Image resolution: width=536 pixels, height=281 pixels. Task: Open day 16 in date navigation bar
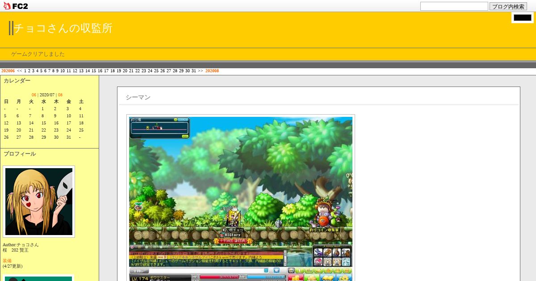tap(100, 71)
